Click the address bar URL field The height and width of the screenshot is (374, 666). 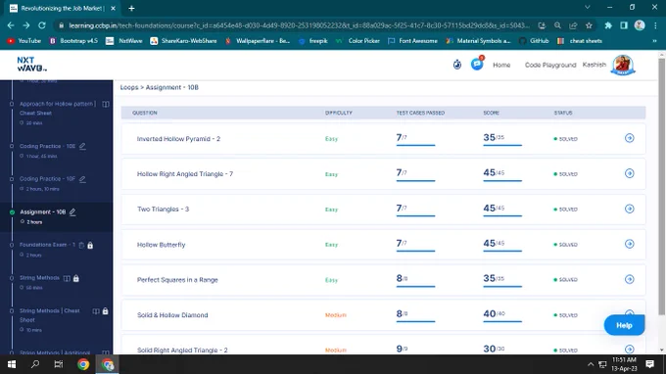pos(299,25)
